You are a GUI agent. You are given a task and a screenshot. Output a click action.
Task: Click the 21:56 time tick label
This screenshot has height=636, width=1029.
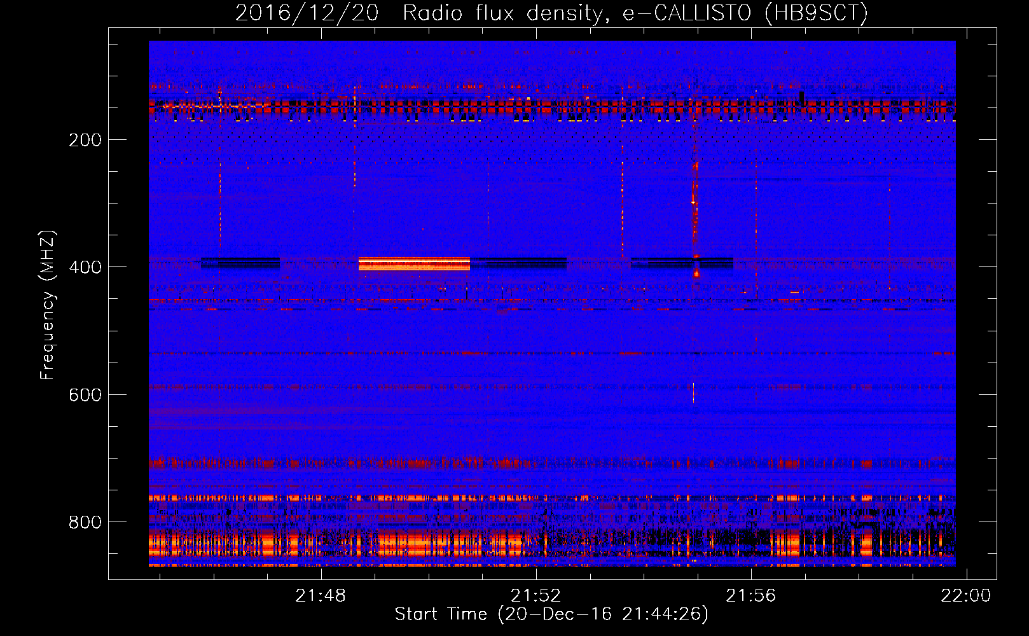(751, 596)
